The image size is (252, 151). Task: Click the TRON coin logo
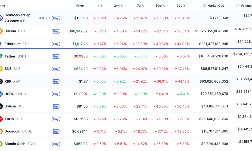(x=2, y=119)
